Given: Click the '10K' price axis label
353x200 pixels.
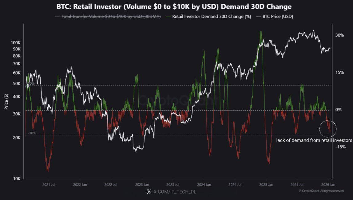Looking at the screenshot, I should point(17,179).
